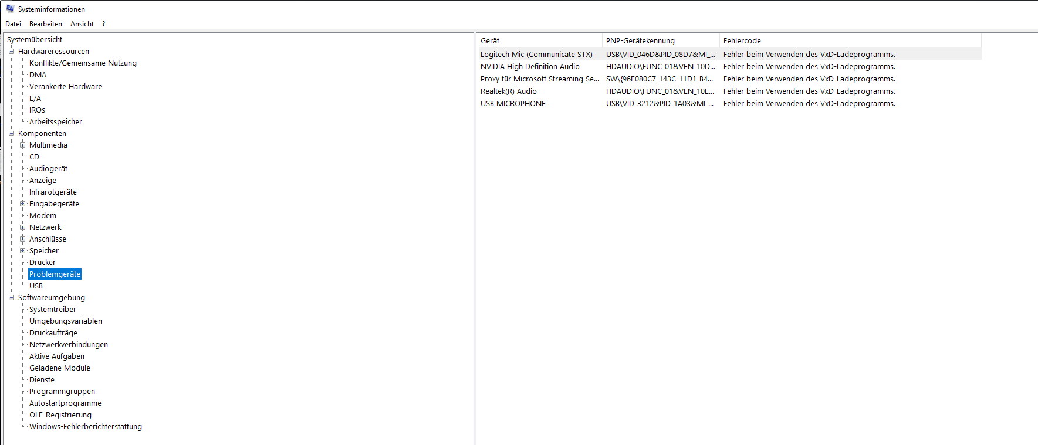Screen dimensions: 1038x445
Task: Select the Netzwerk entry
Action: pos(45,227)
